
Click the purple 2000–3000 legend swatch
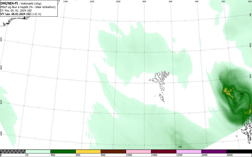click(x=214, y=151)
